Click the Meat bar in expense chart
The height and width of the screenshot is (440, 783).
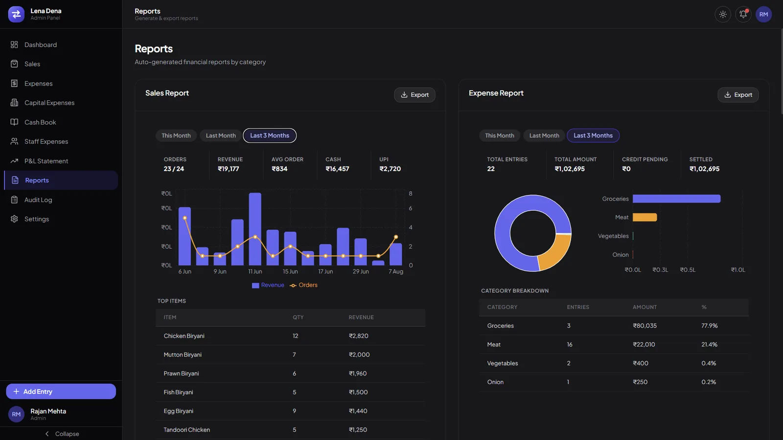[645, 217]
